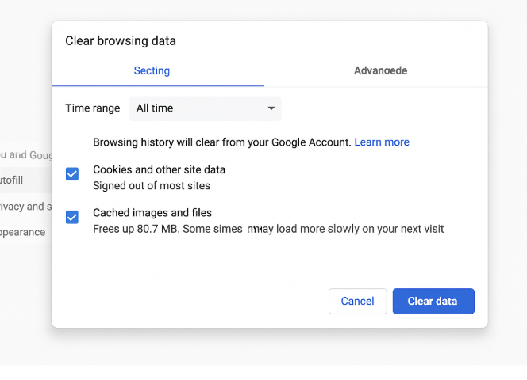Uncheck Cached images and files

[72, 218]
